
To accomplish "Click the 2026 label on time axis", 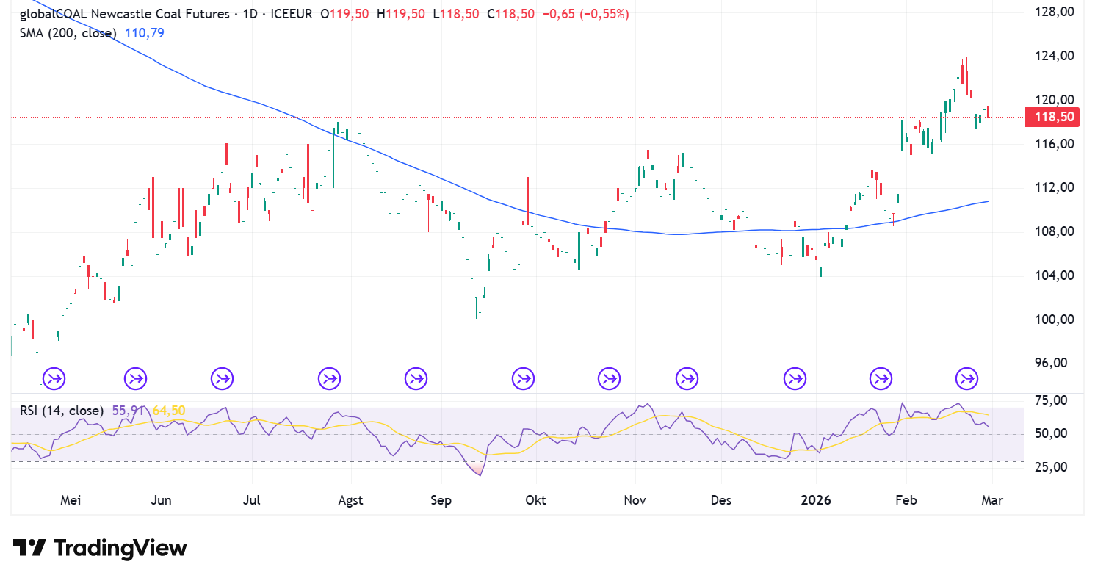I will pos(815,500).
